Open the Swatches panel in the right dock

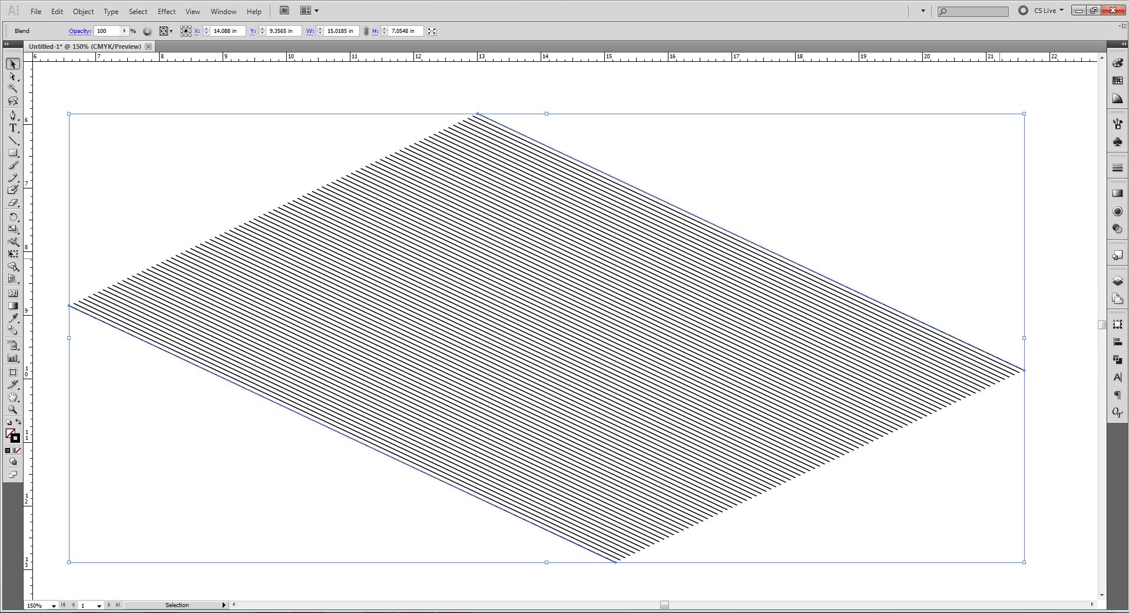1117,80
